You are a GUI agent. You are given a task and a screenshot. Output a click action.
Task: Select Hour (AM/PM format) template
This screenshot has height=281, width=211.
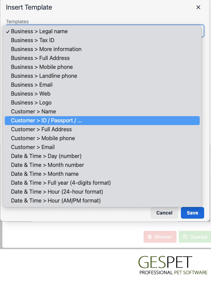click(x=102, y=201)
